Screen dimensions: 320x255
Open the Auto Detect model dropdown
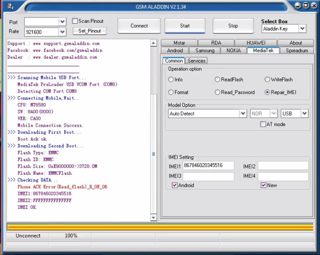tap(243, 113)
